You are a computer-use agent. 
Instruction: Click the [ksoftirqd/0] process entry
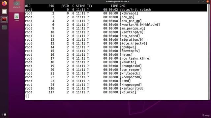click(132, 32)
